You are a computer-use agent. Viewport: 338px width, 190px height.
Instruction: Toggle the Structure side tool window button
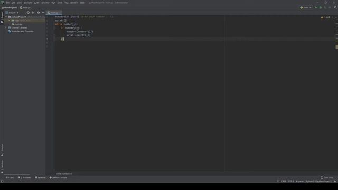tap(2, 150)
